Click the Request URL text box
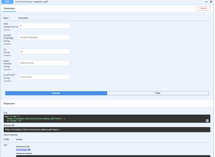 coord(107,130)
